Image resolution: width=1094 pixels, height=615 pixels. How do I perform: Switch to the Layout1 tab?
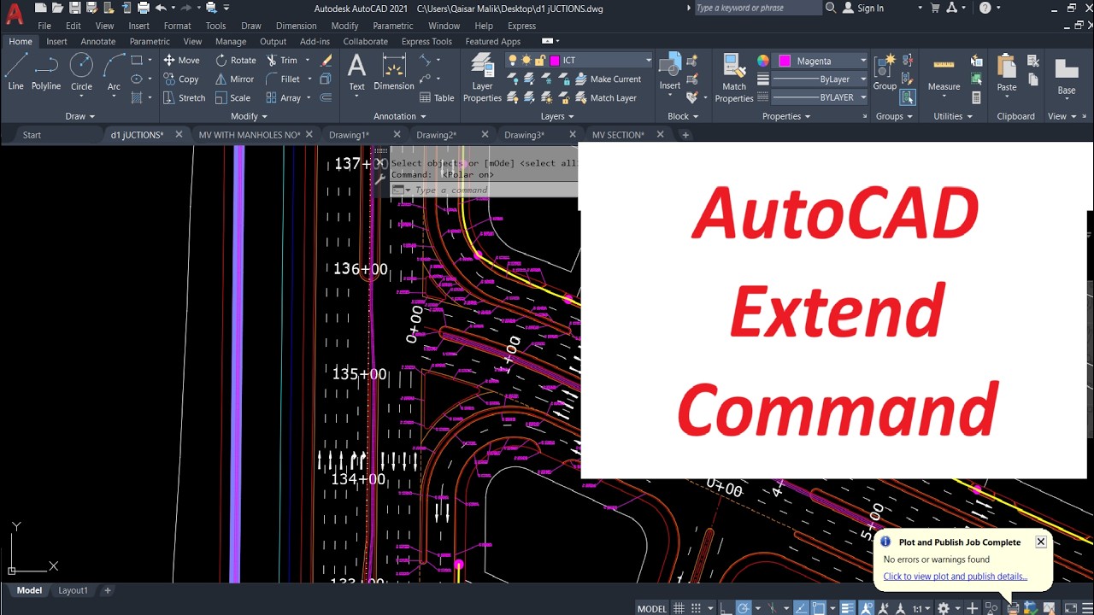(x=73, y=590)
